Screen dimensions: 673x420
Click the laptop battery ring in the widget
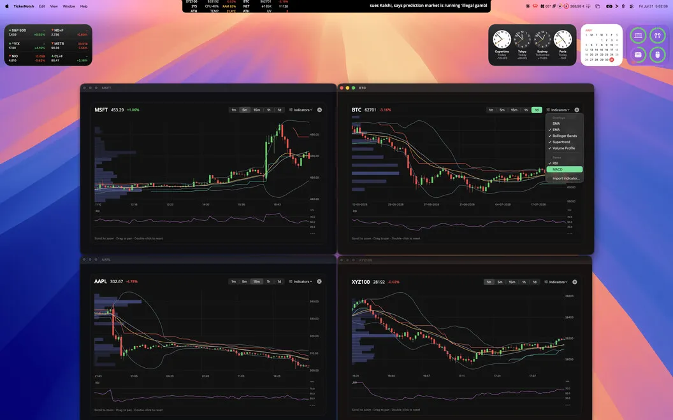click(638, 36)
